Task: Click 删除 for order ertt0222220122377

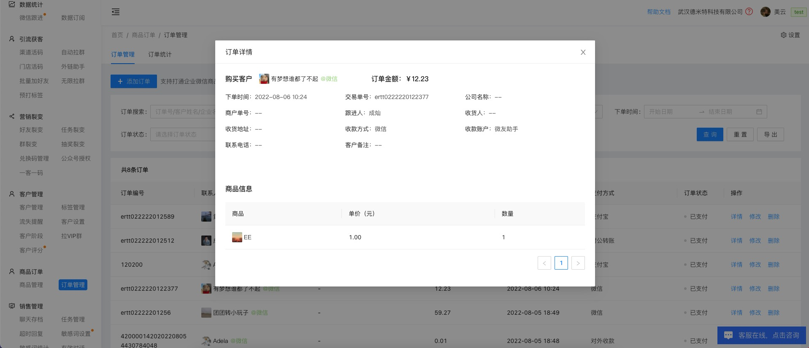Action: (x=774, y=289)
